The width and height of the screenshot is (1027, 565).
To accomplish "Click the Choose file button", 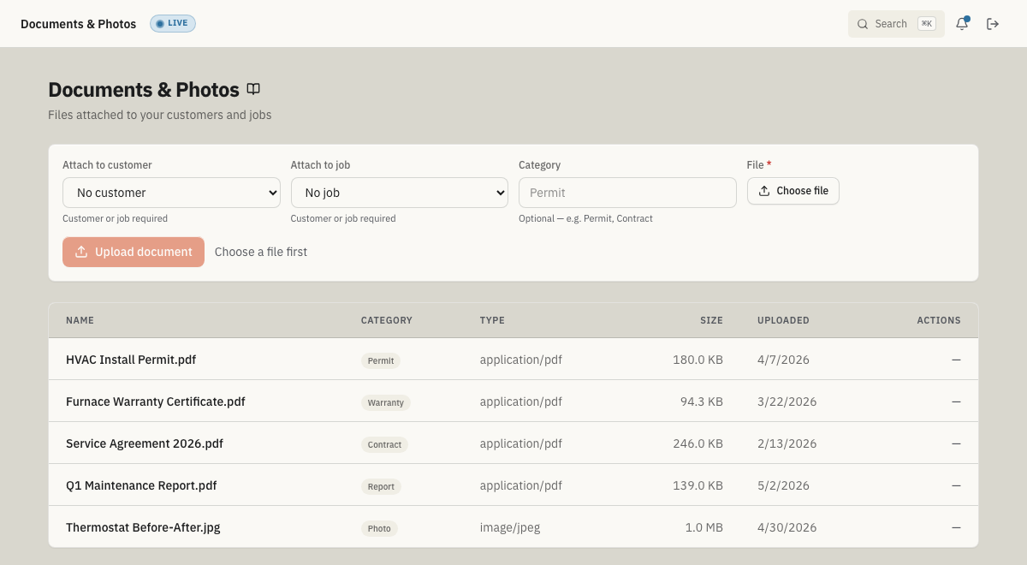I will tap(793, 191).
